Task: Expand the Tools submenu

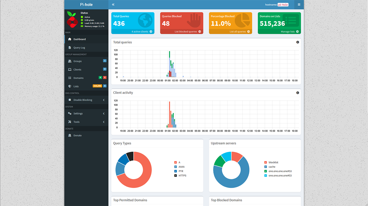Action: click(x=104, y=122)
